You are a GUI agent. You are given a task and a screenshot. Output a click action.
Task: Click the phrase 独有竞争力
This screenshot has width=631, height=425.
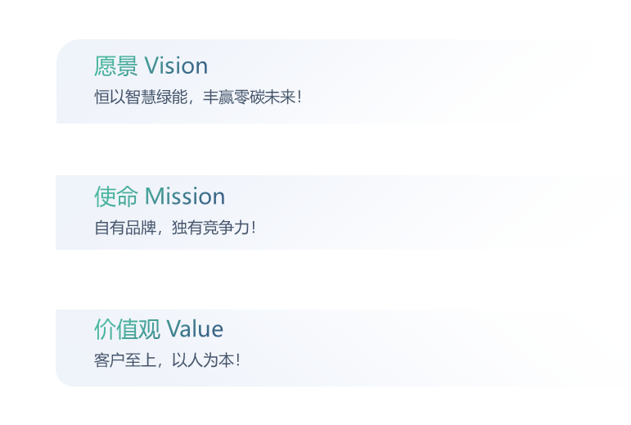pyautogui.click(x=210, y=228)
